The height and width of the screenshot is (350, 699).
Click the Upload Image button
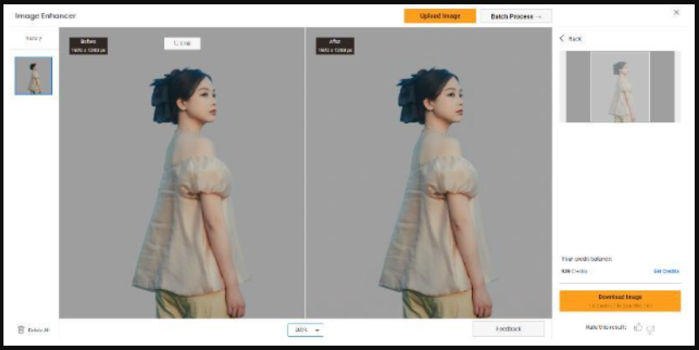click(x=439, y=16)
